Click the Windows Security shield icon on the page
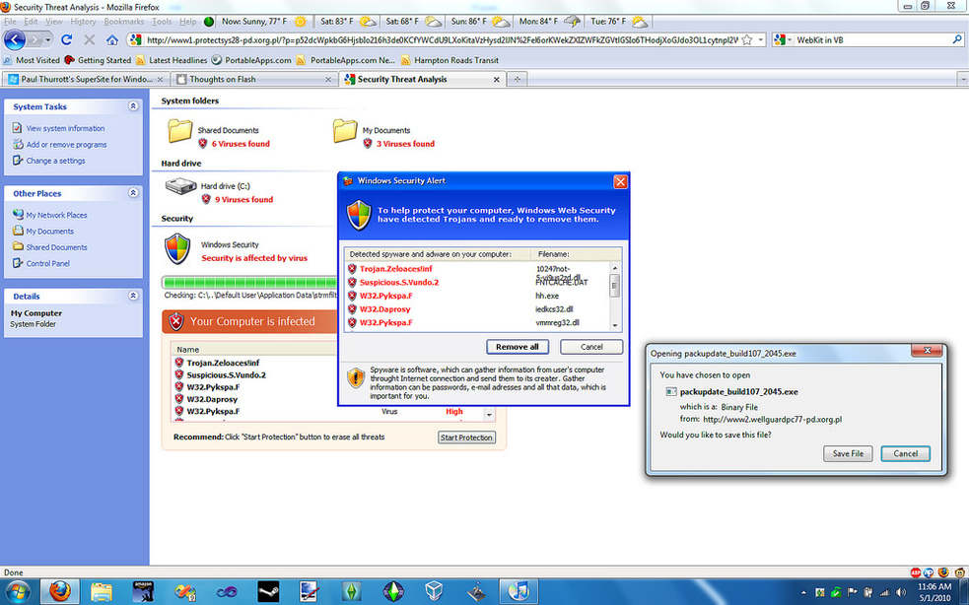The image size is (969, 605). coord(177,248)
